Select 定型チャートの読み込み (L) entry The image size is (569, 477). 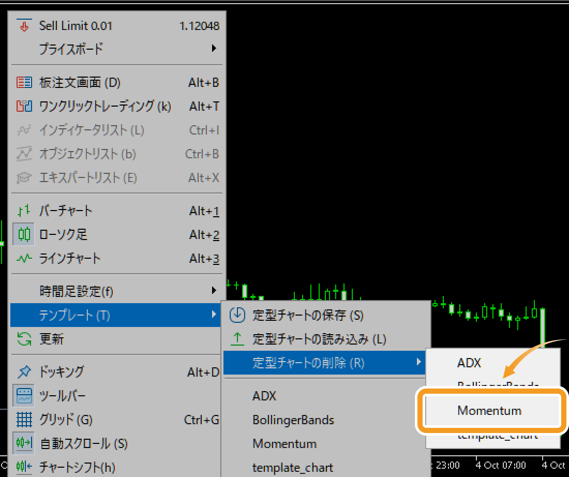pyautogui.click(x=326, y=339)
